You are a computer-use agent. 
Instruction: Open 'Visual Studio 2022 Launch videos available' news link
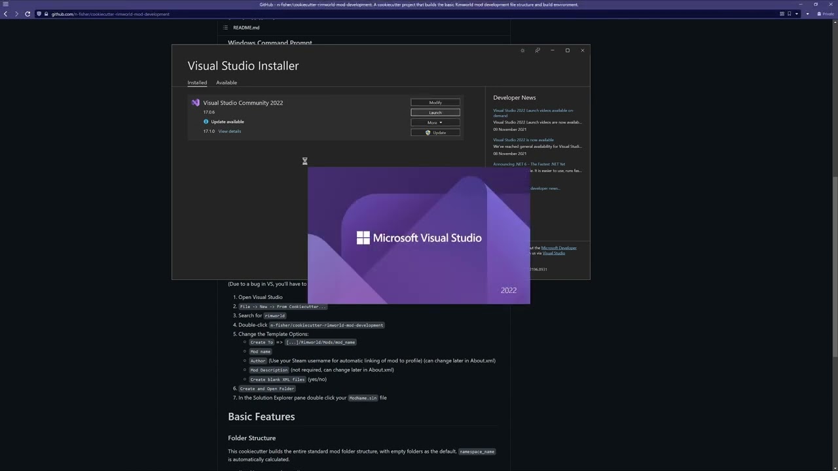[x=533, y=113]
